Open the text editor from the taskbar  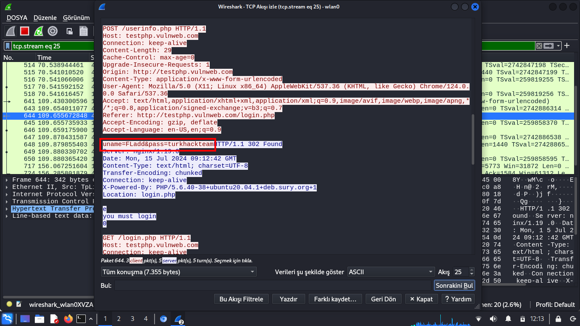click(54, 319)
